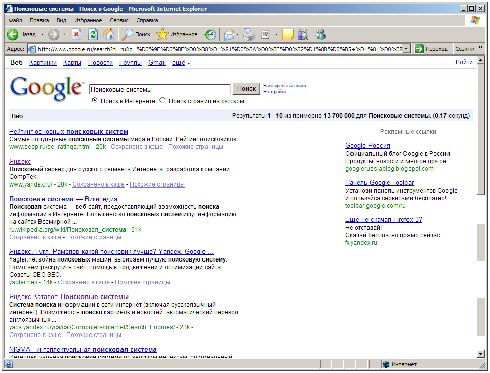Open the Сервис menu
This screenshot has height=373, width=490.
119,20
